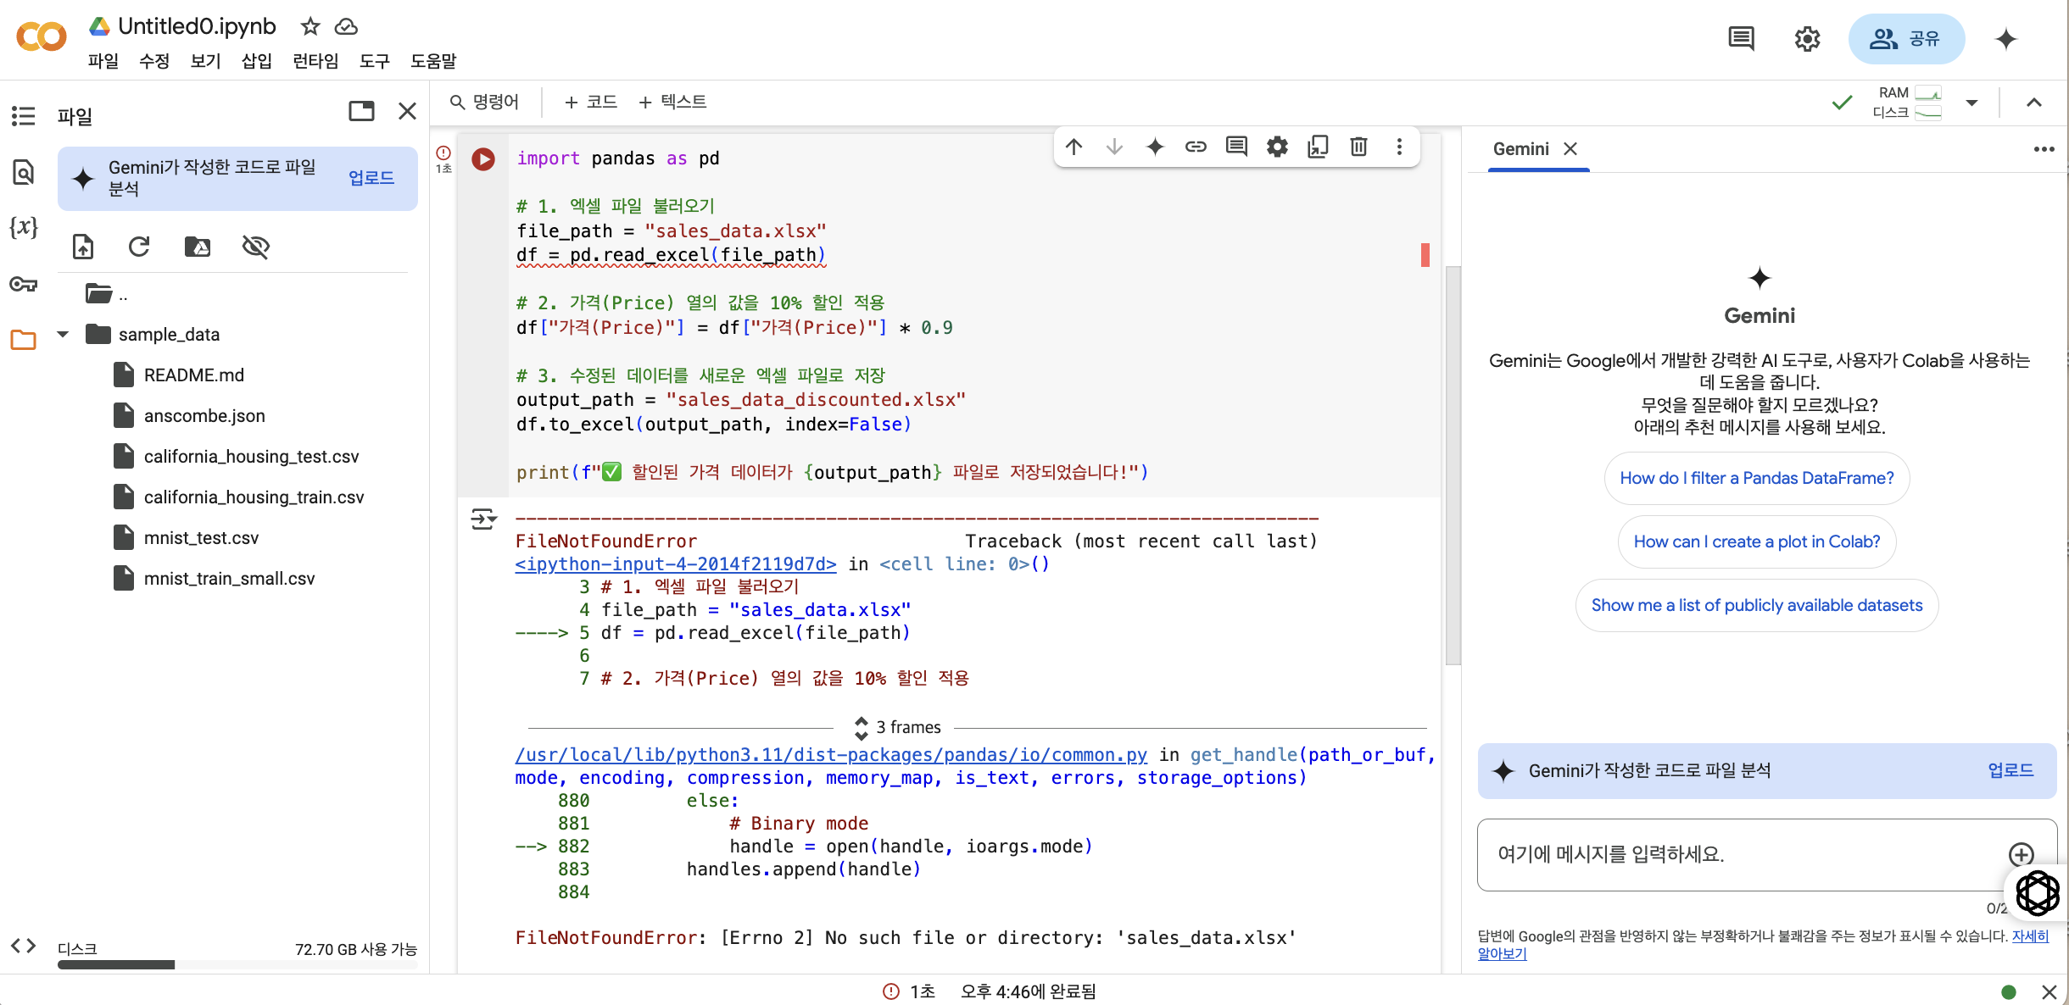This screenshot has width=2069, height=1005.
Task: Toggle hidden files visibility eye icon
Action: click(255, 247)
